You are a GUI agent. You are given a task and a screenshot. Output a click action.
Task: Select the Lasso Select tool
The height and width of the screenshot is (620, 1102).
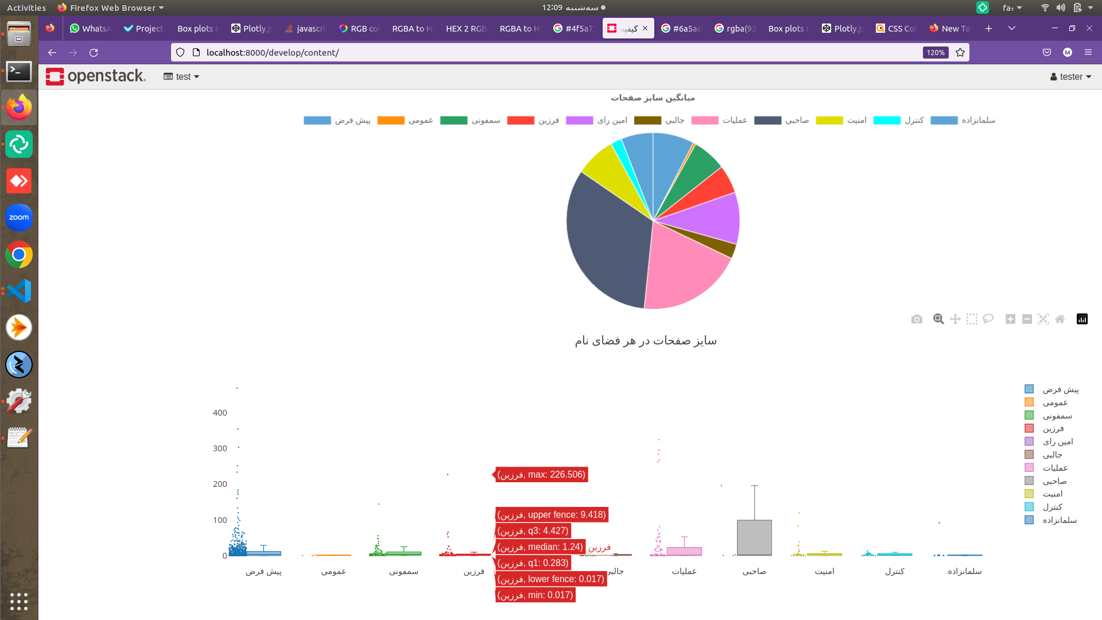[988, 319]
